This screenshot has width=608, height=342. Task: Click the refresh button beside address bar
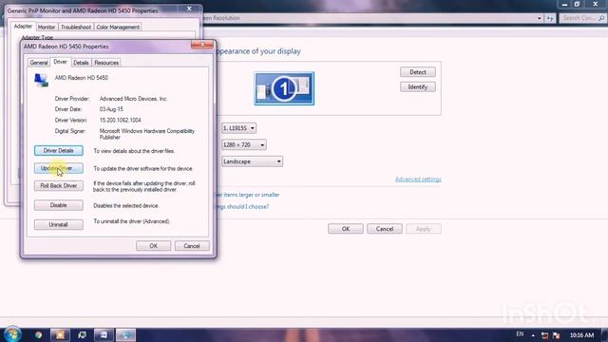click(x=550, y=18)
